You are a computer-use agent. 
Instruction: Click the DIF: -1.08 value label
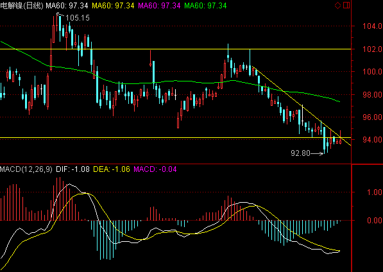coord(72,169)
